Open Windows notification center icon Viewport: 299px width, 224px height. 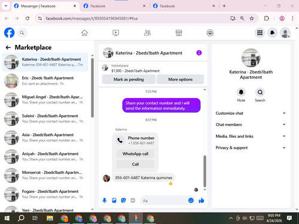[289, 218]
